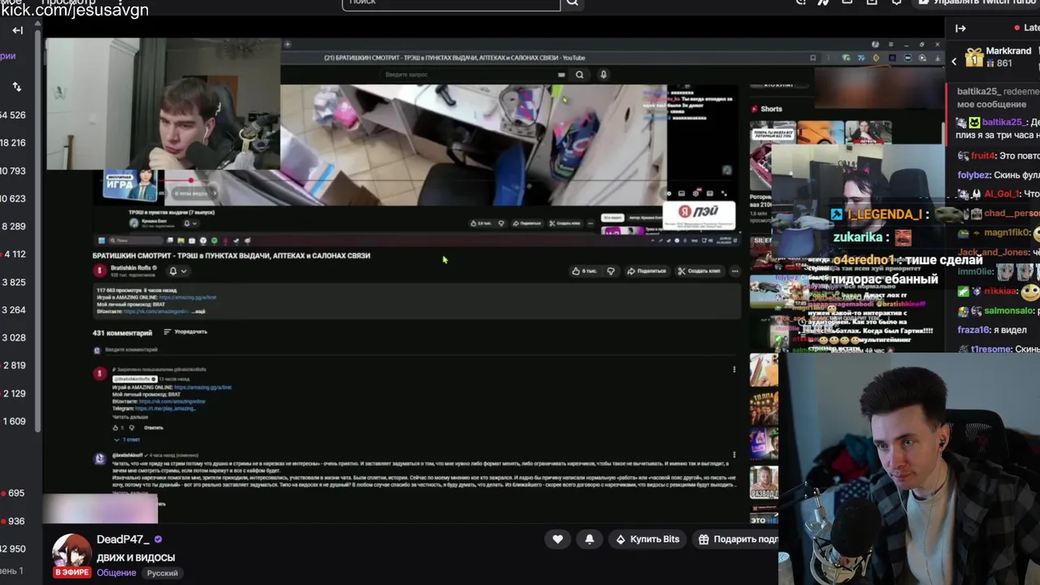
Task: Select the Русский language tag
Action: pyautogui.click(x=162, y=573)
